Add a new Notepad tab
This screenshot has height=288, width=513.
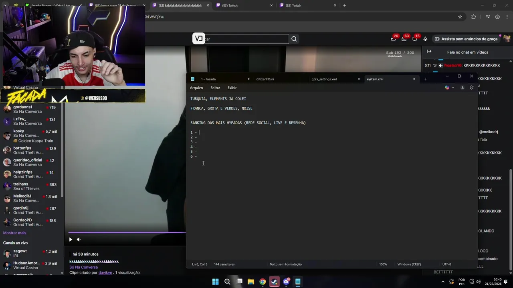click(x=426, y=79)
